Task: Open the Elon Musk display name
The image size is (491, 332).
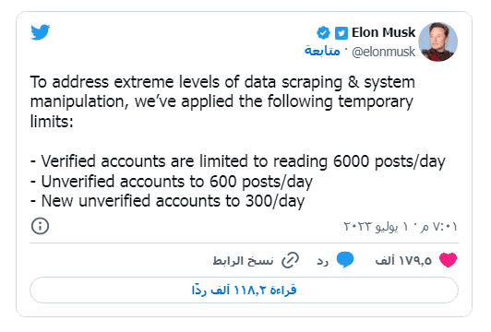Action: tap(383, 32)
